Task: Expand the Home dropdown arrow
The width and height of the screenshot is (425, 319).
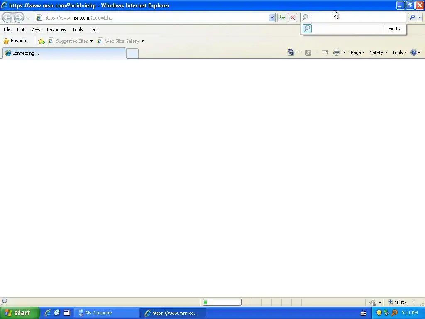Action: [299, 52]
